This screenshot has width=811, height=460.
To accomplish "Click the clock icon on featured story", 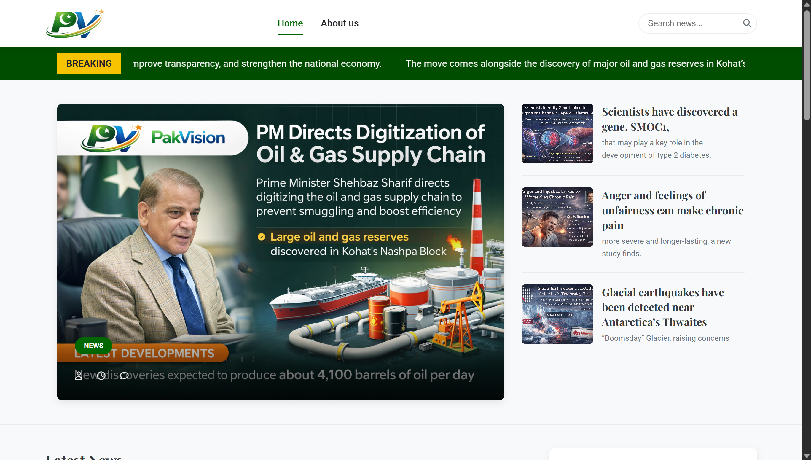I will [101, 375].
